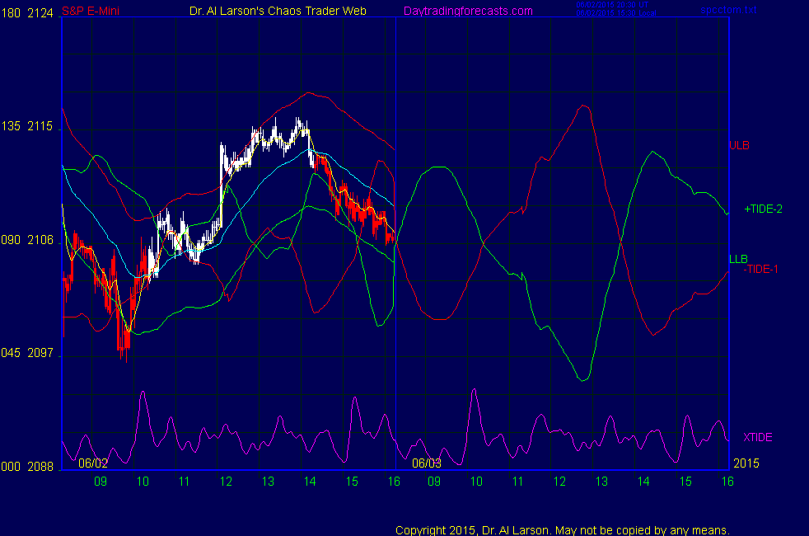
Task: Click the magenta XTIDE legend label
Action: 757,437
